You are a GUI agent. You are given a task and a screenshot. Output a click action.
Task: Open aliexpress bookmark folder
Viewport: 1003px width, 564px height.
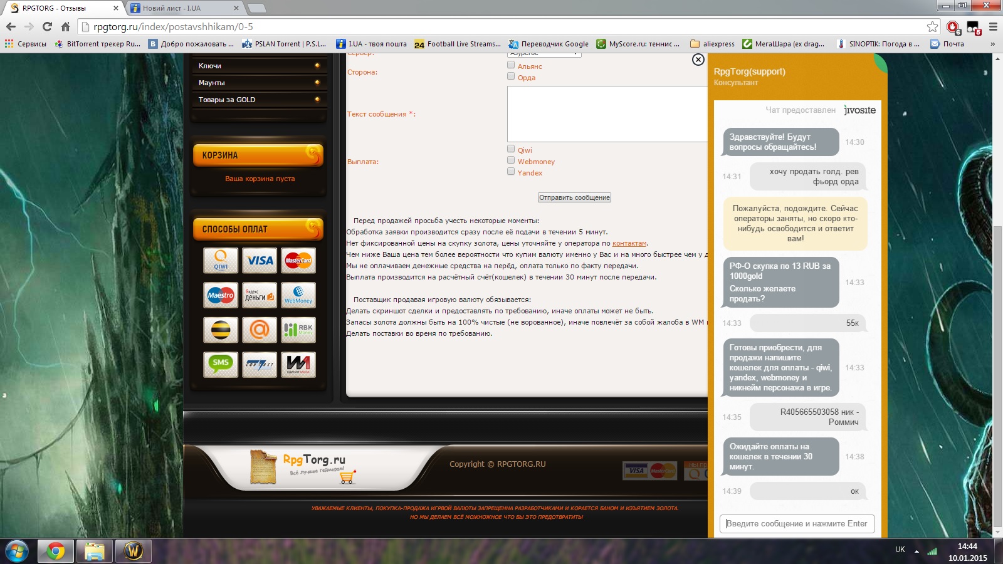click(712, 44)
